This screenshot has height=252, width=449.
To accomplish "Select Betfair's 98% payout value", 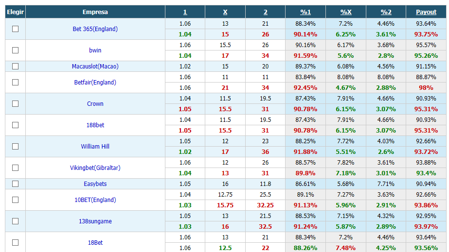I will (426, 88).
